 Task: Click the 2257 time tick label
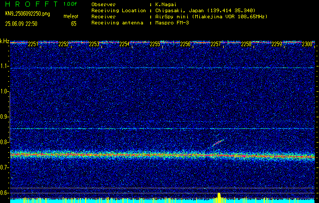[216, 44]
